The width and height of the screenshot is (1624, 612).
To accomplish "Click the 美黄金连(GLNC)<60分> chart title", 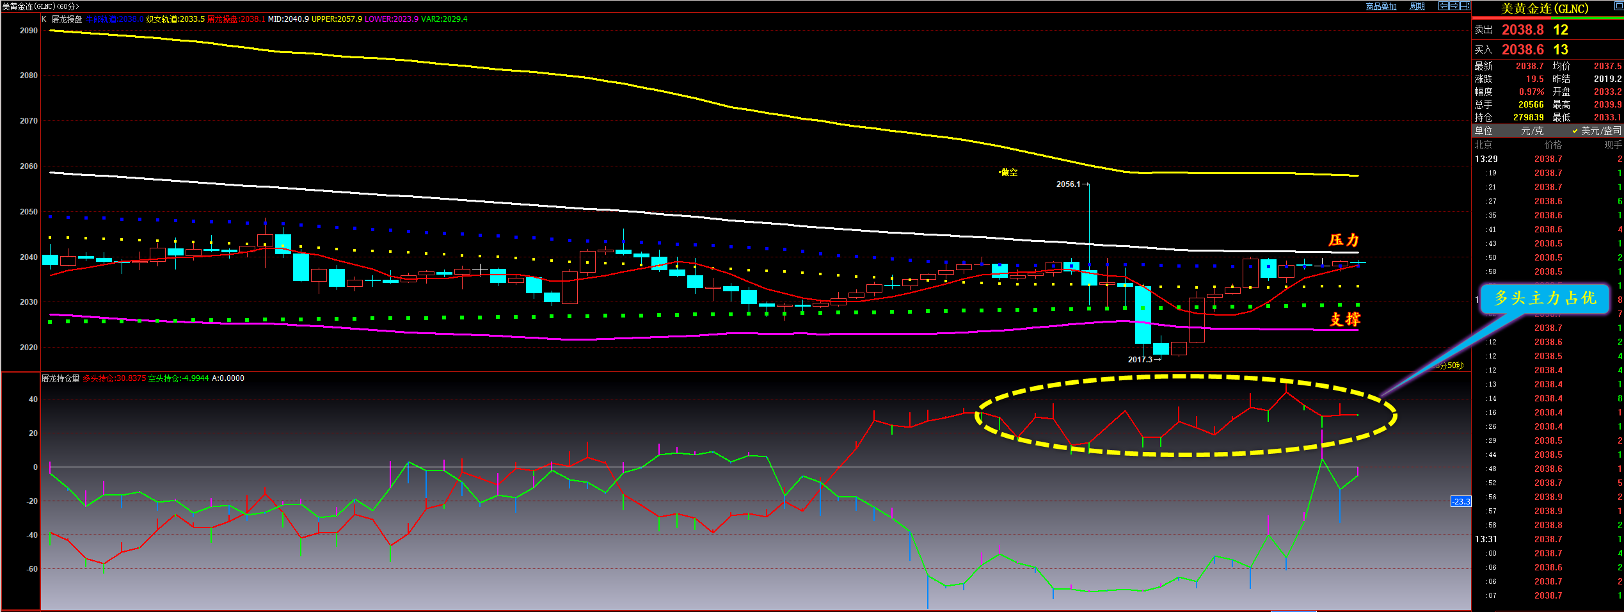I will coord(41,6).
